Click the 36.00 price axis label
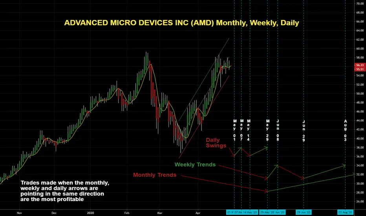The height and width of the screenshot is (216, 366). pyautogui.click(x=360, y=157)
